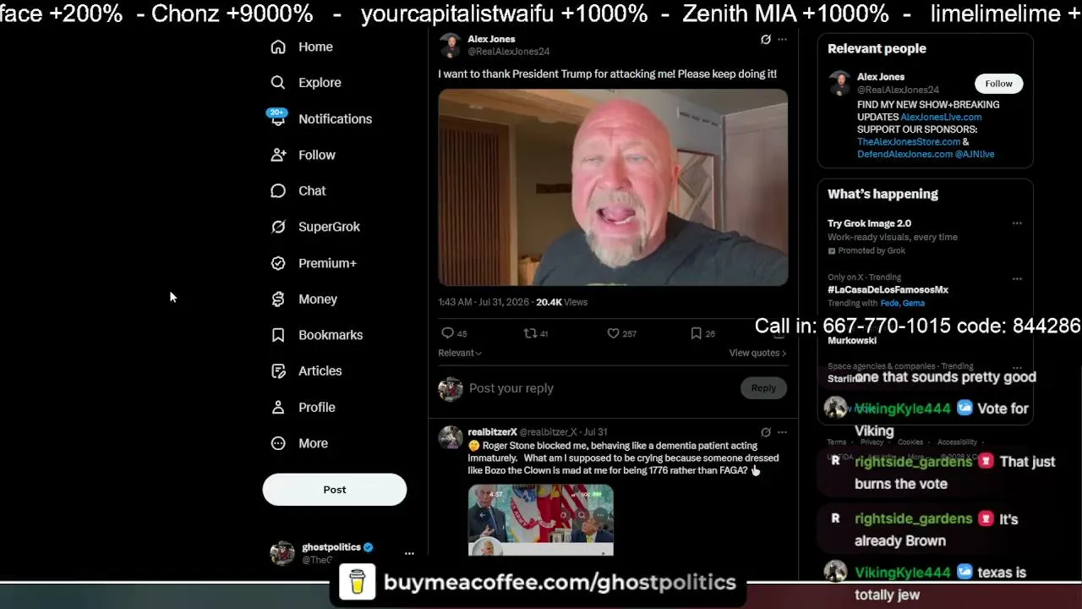
Task: Open options for #LaCasaDeLosFamososMx trend
Action: coord(1017,278)
